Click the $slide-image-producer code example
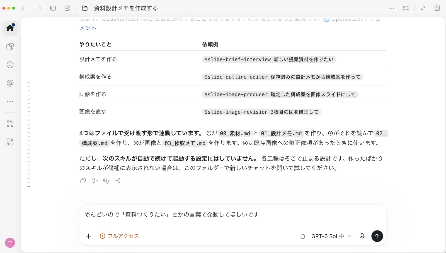 click(x=280, y=95)
